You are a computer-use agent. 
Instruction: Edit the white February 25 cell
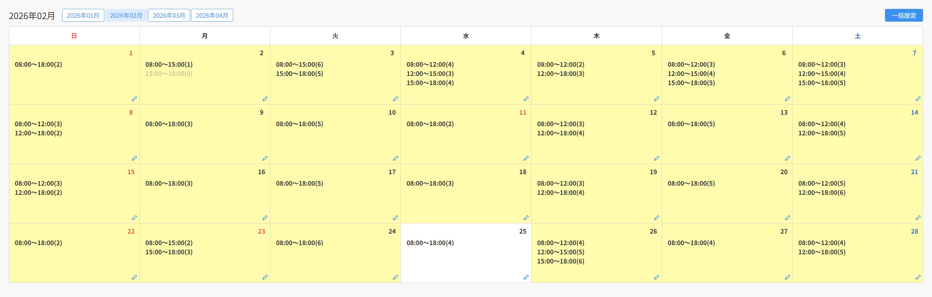(526, 277)
